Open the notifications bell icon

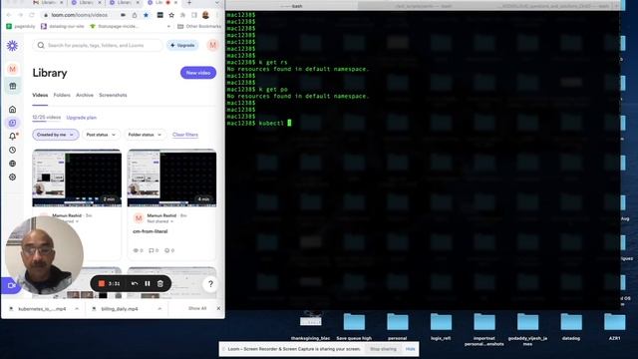click(x=13, y=137)
